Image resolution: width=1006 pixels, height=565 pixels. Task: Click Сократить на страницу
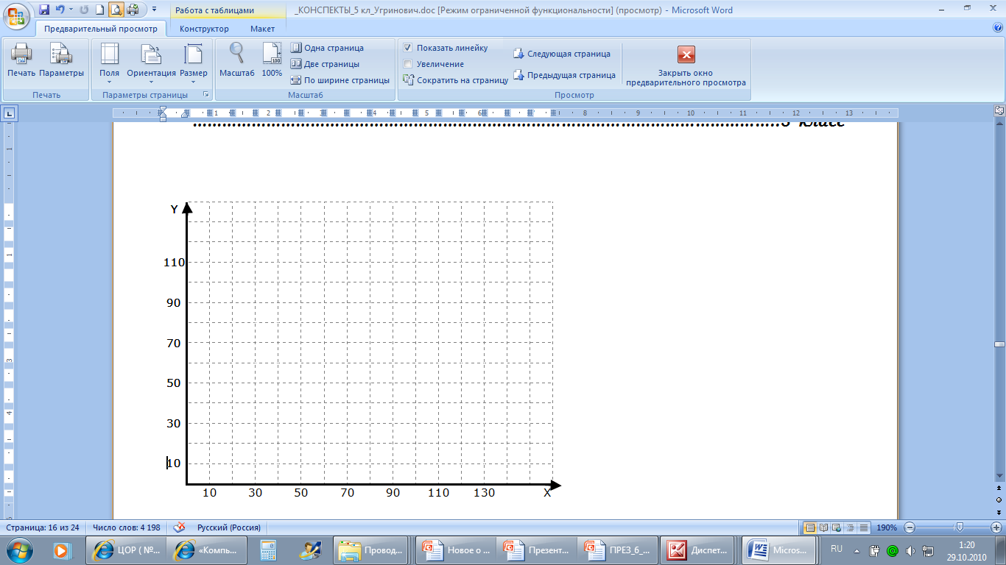pyautogui.click(x=455, y=80)
